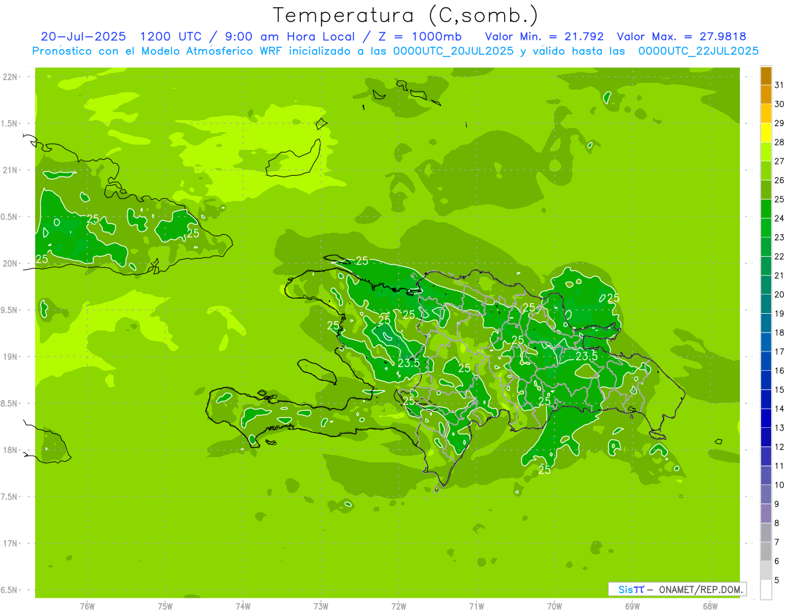This screenshot has width=797, height=615.
Task: Click the colorbar value label 14
Action: coord(779,409)
